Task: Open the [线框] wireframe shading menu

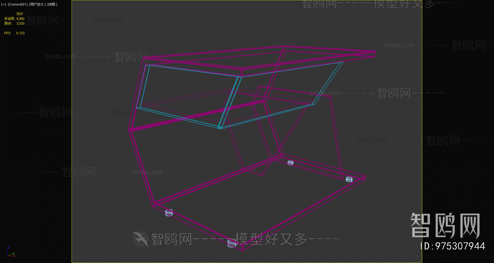Action: click(x=52, y=4)
